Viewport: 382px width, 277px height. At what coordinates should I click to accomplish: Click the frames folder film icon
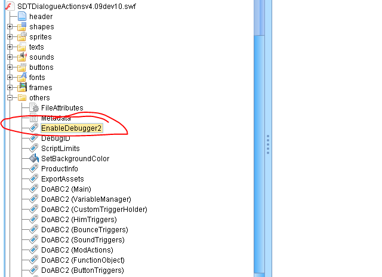click(x=22, y=87)
